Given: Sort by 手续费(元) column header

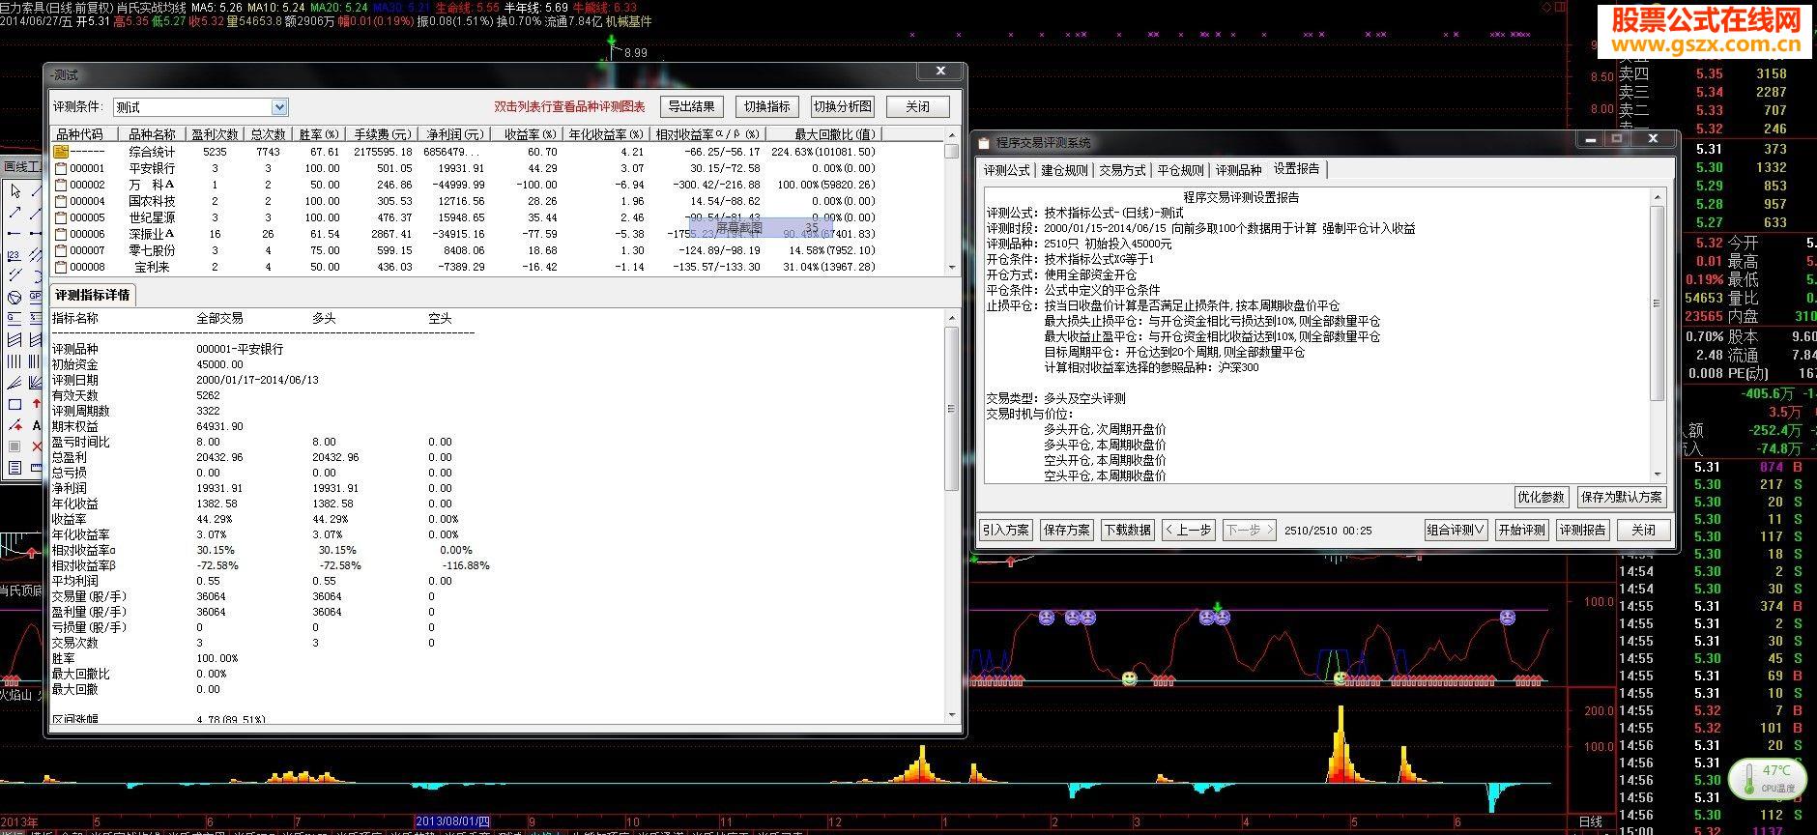Looking at the screenshot, I should click(381, 134).
